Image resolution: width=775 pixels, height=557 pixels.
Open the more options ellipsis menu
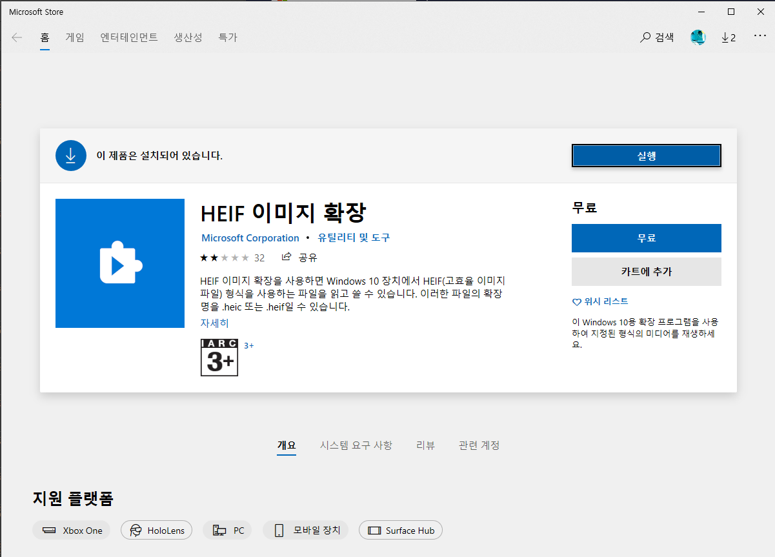coord(760,37)
